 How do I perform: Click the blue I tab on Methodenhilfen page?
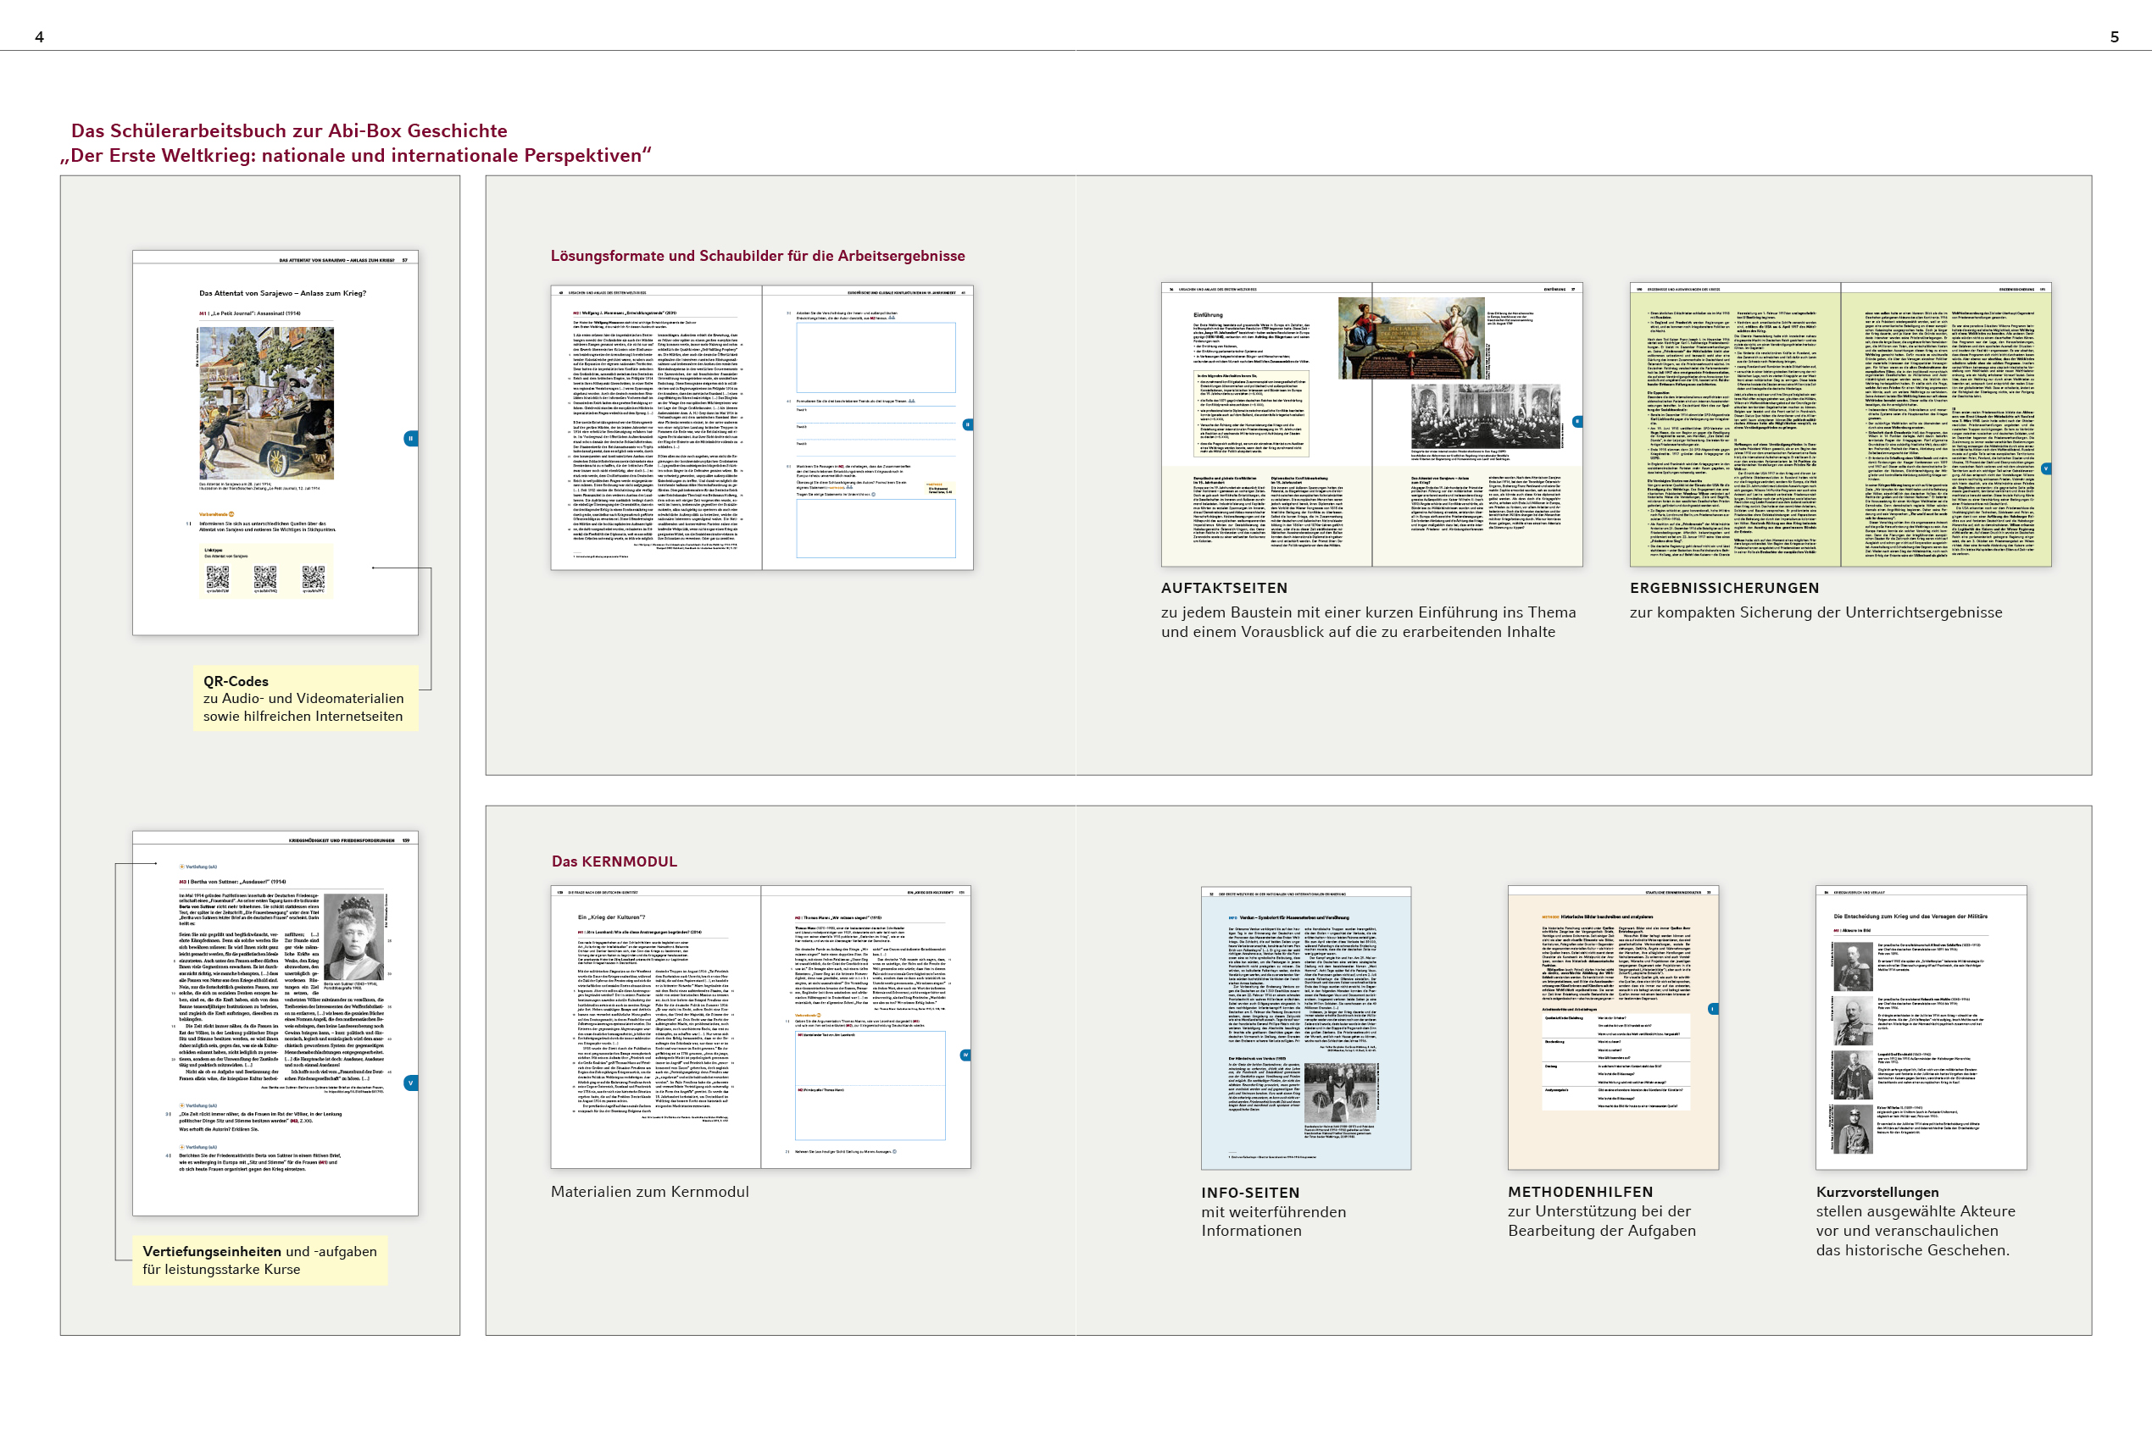pyautogui.click(x=1713, y=1009)
